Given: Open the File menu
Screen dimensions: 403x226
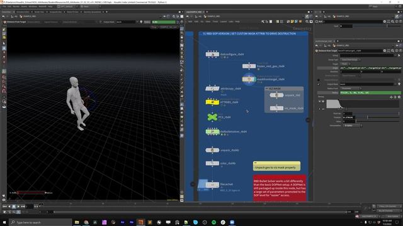Looking at the screenshot, I should coord(4,6).
